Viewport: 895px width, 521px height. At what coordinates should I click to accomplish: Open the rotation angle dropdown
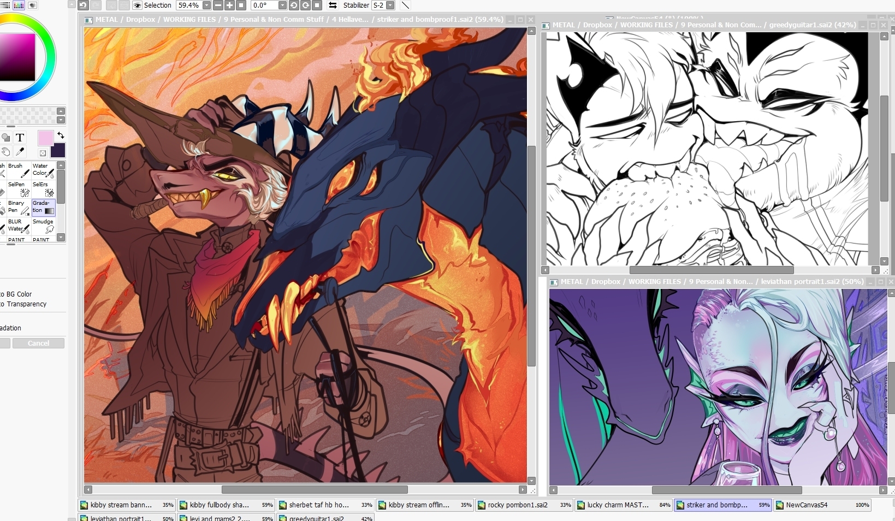tap(282, 5)
